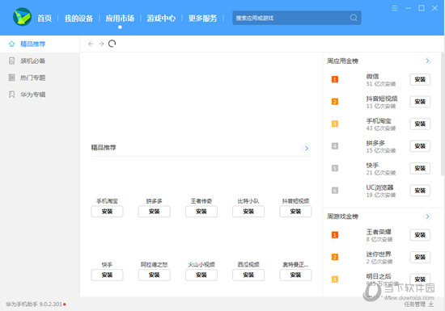Click the icon beside 装机必备
Screen dimensions: 445x311
(x=11, y=61)
